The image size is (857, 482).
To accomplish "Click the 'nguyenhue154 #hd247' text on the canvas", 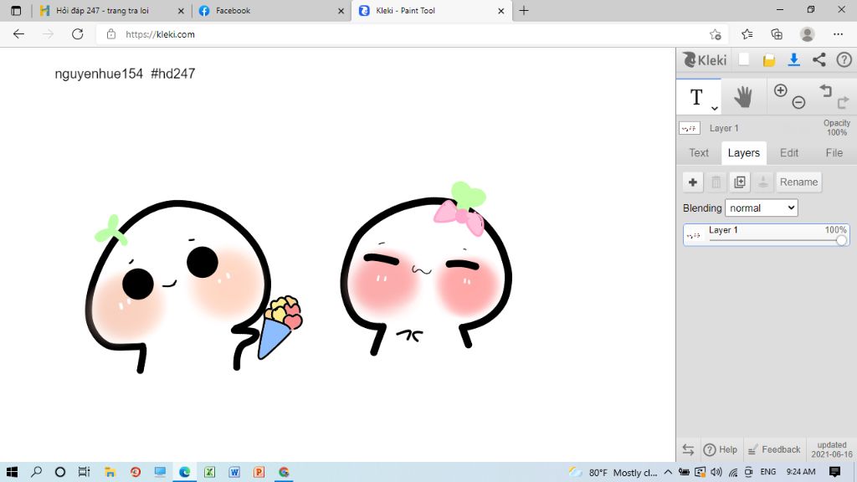I will [125, 74].
